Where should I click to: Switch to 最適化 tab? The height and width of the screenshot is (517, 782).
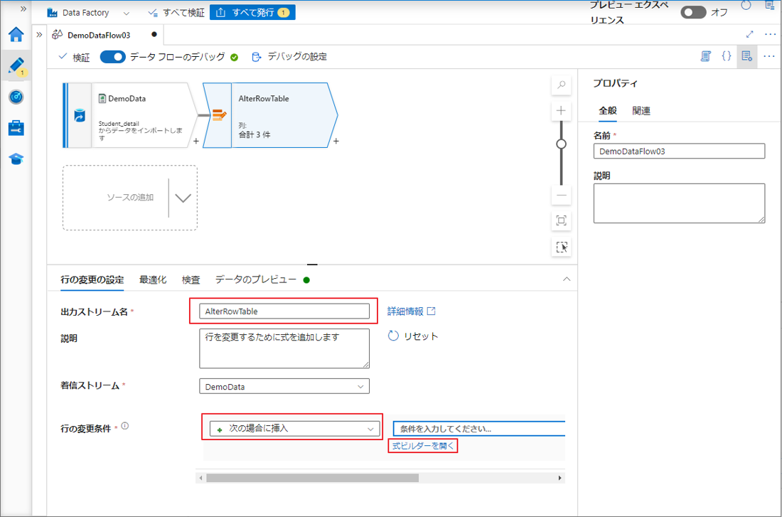(153, 280)
